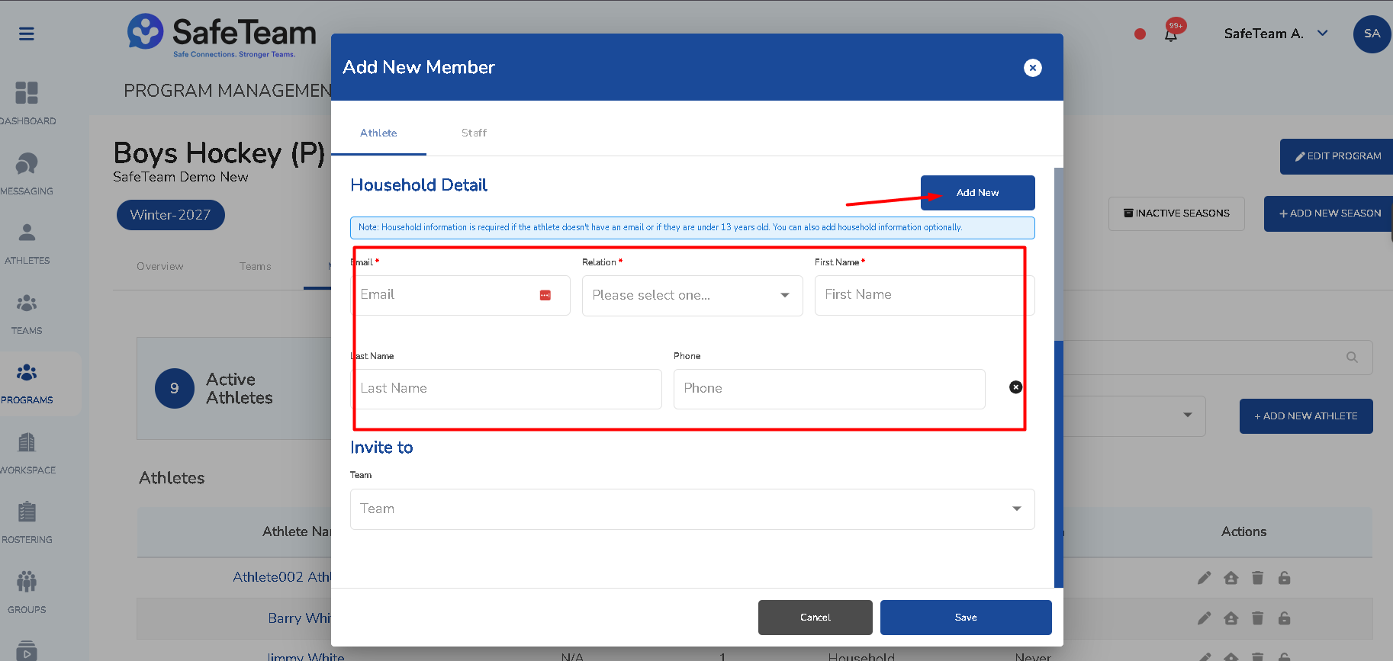The height and width of the screenshot is (661, 1393).
Task: Open Groups from the sidebar
Action: (27, 593)
